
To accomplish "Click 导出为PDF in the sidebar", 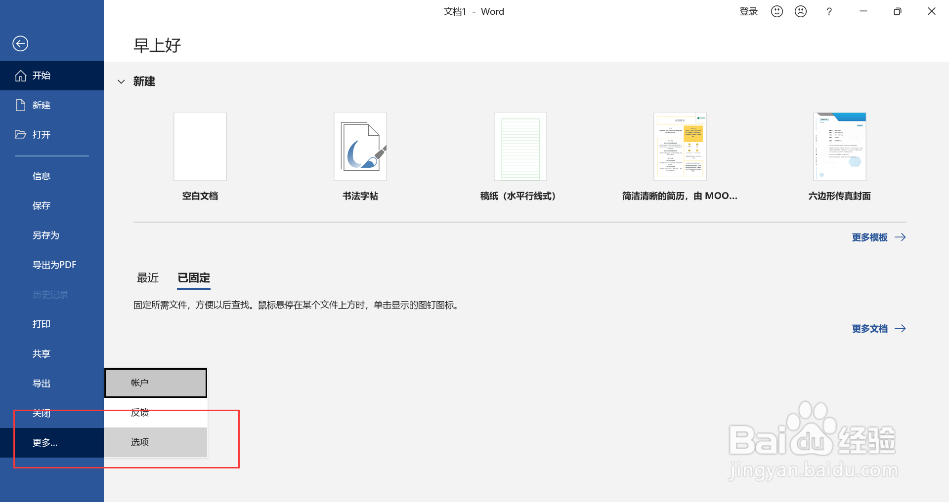I will click(x=54, y=265).
